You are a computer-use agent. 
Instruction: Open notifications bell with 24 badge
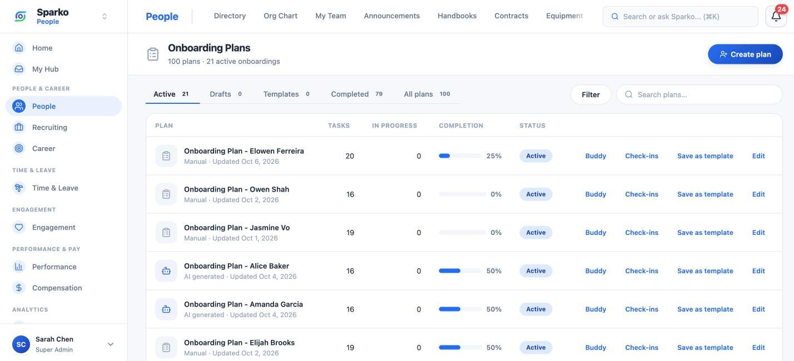click(x=776, y=16)
